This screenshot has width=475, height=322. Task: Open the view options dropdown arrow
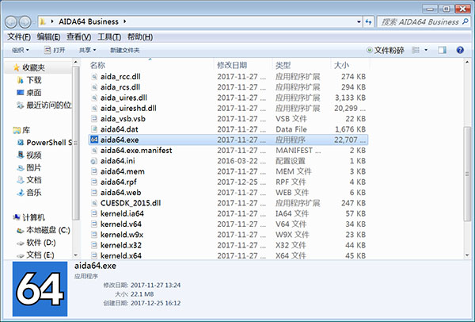click(x=426, y=50)
